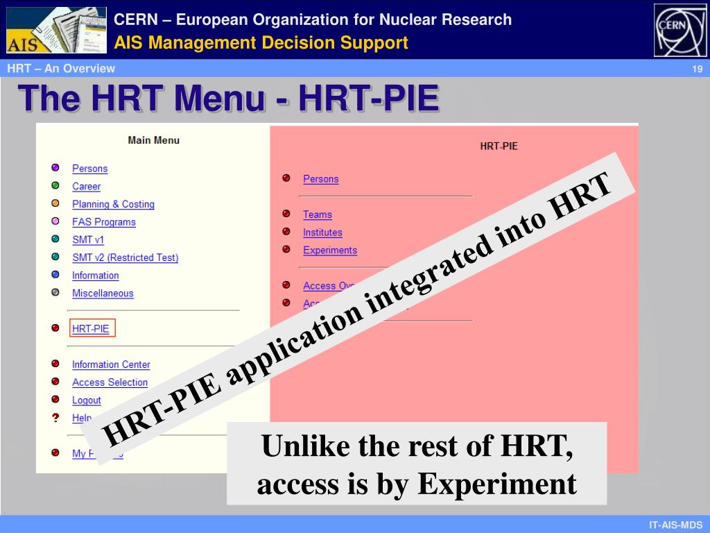The image size is (710, 533).
Task: Click the red bullet beside Information Center
Action: tap(55, 364)
